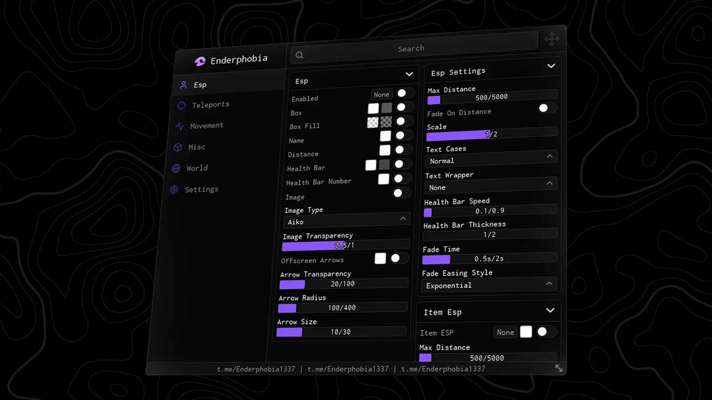Open the Image Type dropdown showing Aiko
Image resolution: width=712 pixels, height=400 pixels.
pos(347,220)
